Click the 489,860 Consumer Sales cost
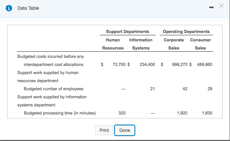Viewport: 230px width, 141px height. click(x=204, y=64)
